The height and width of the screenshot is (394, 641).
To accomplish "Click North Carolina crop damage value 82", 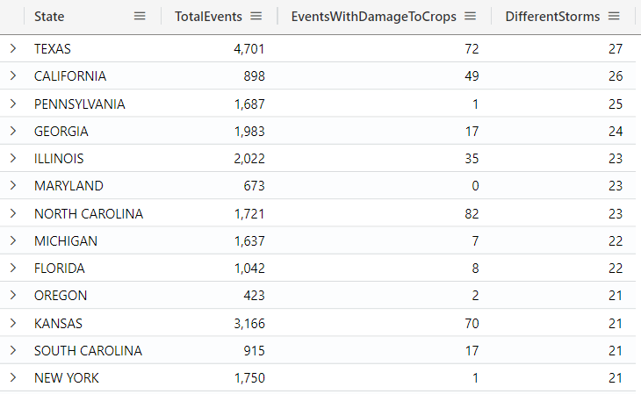I will click(472, 214).
